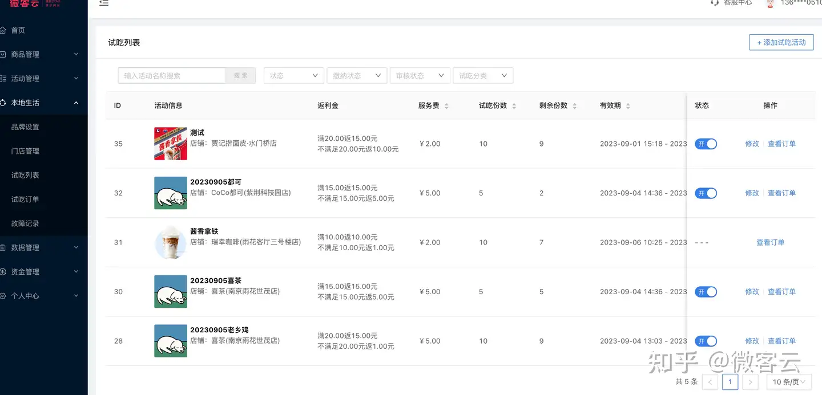Click the user avatar icon
Viewport: 822px width, 395px height.
click(x=770, y=3)
